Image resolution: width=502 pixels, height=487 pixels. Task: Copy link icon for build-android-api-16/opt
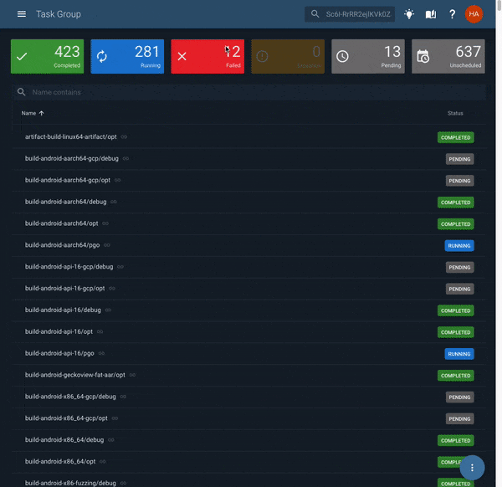100,331
